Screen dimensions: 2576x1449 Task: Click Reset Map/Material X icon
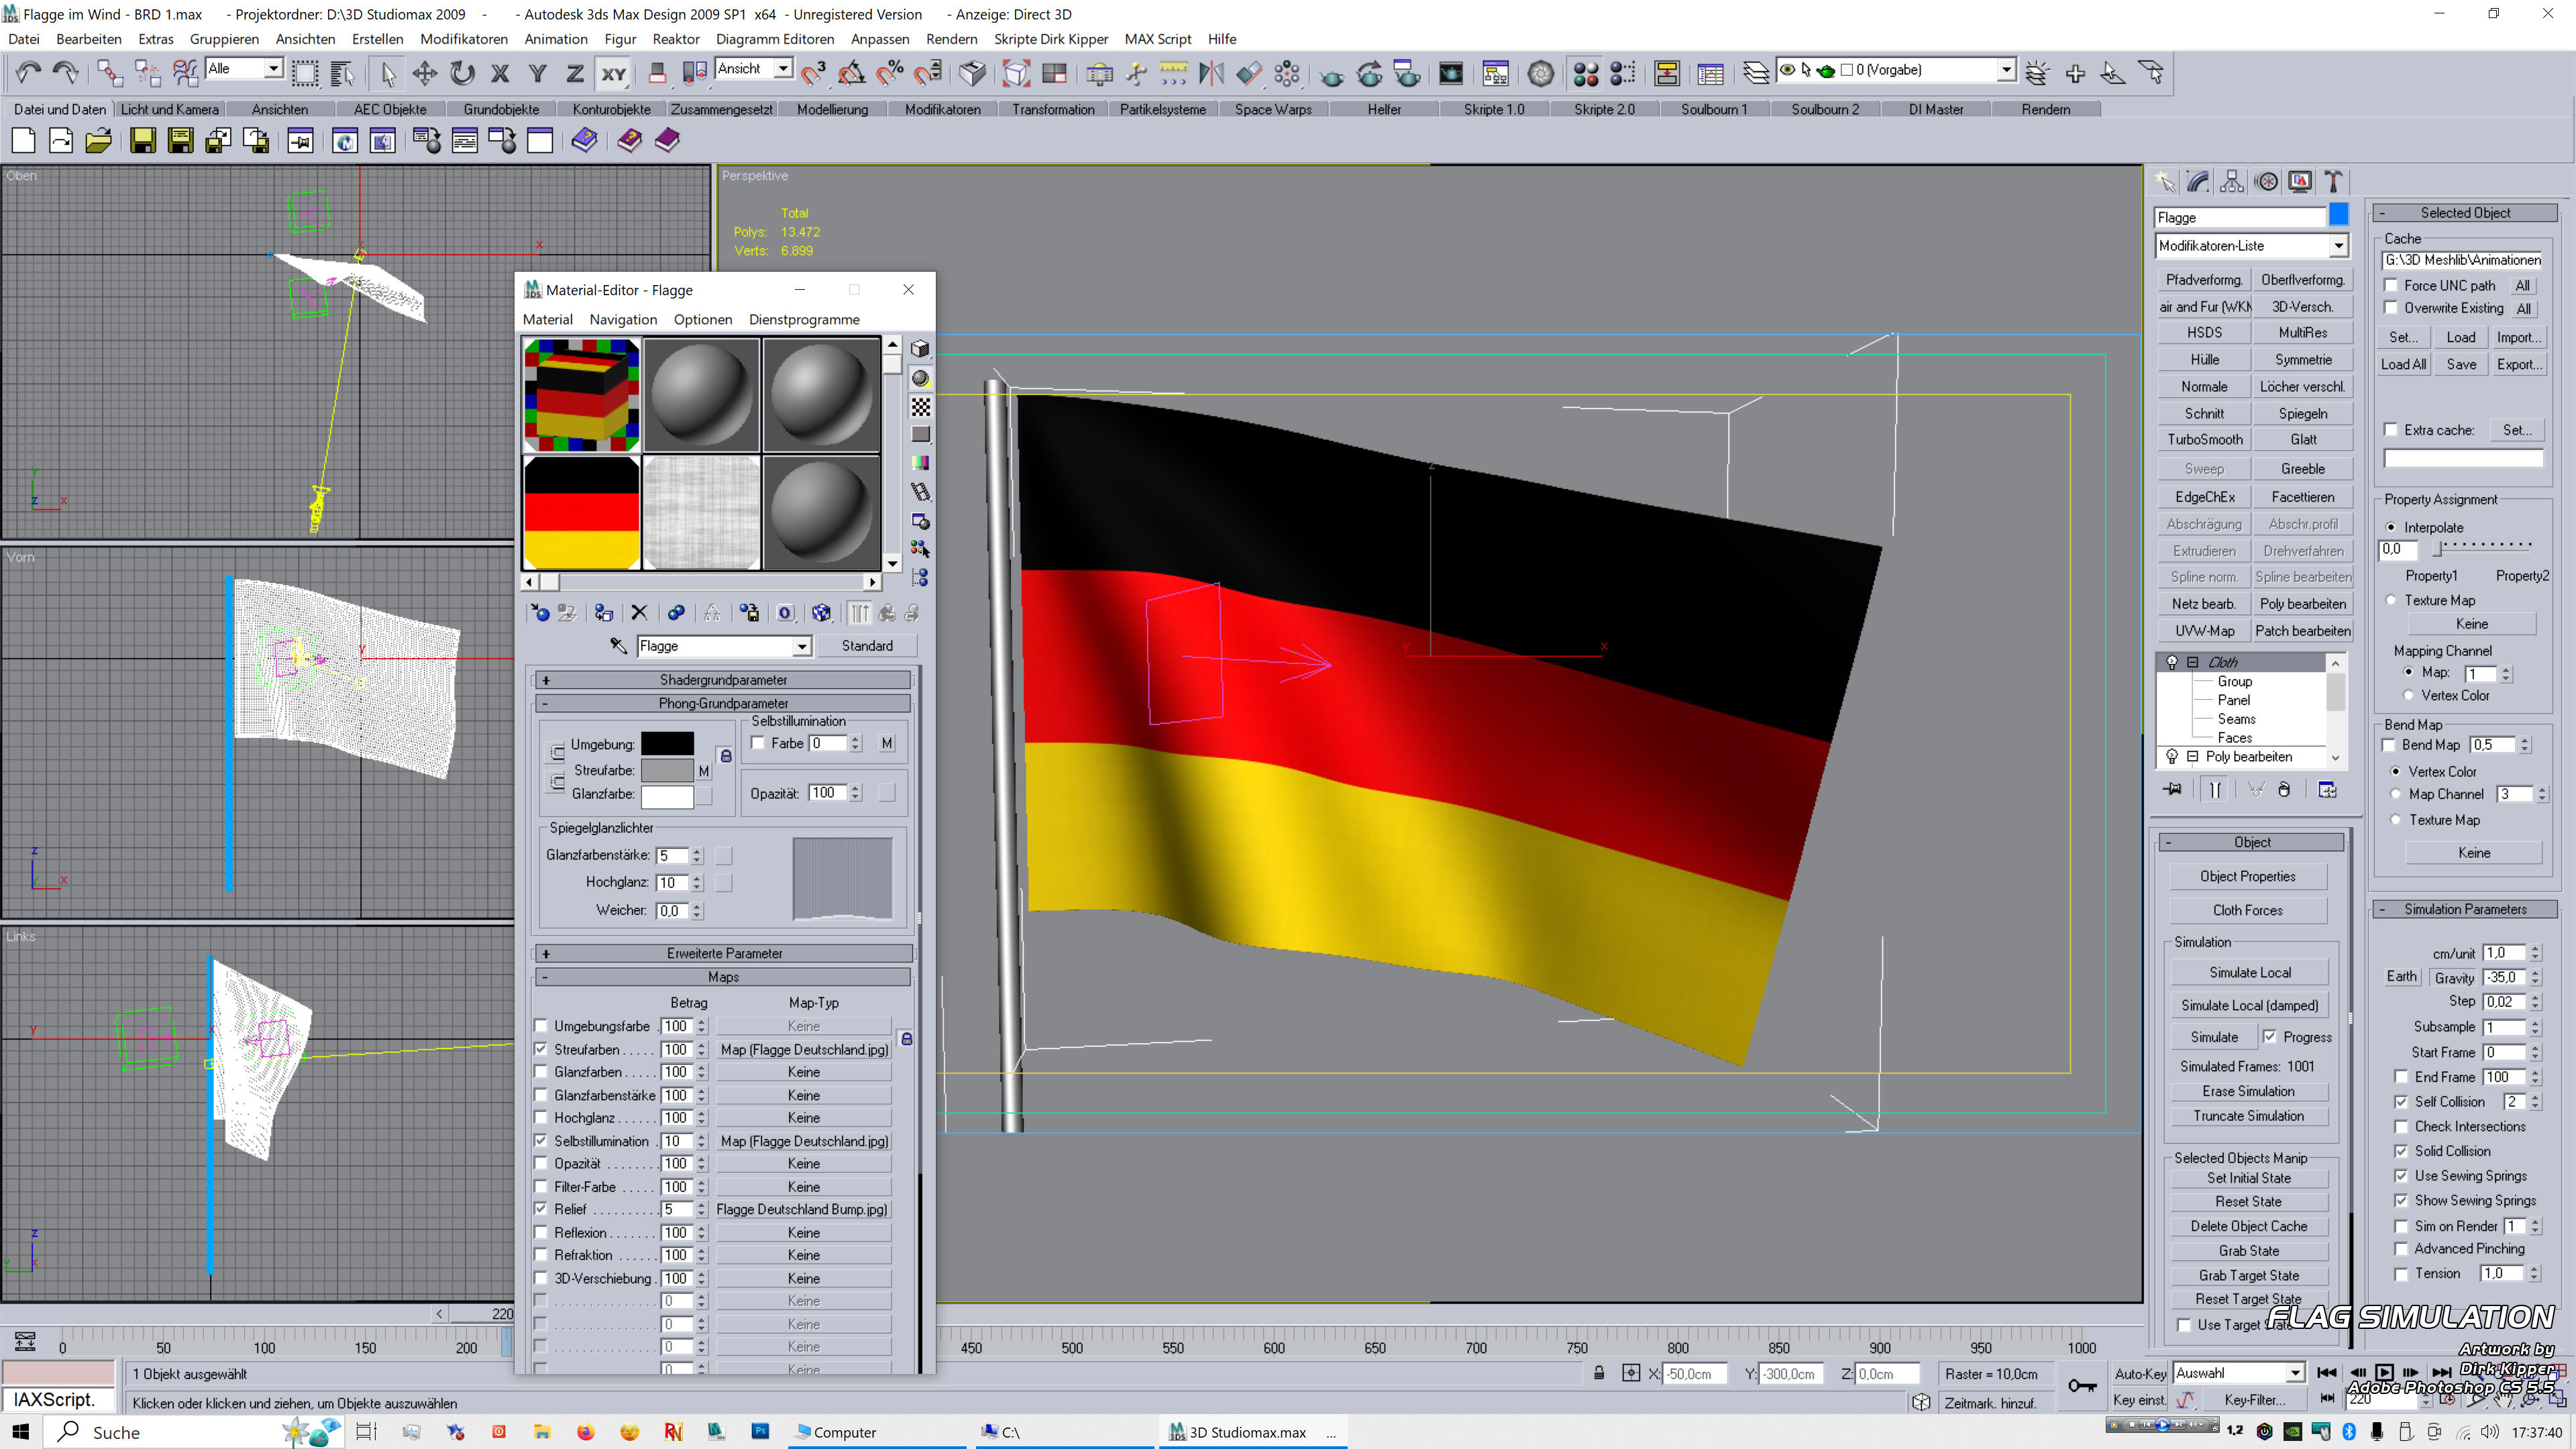[x=639, y=613]
